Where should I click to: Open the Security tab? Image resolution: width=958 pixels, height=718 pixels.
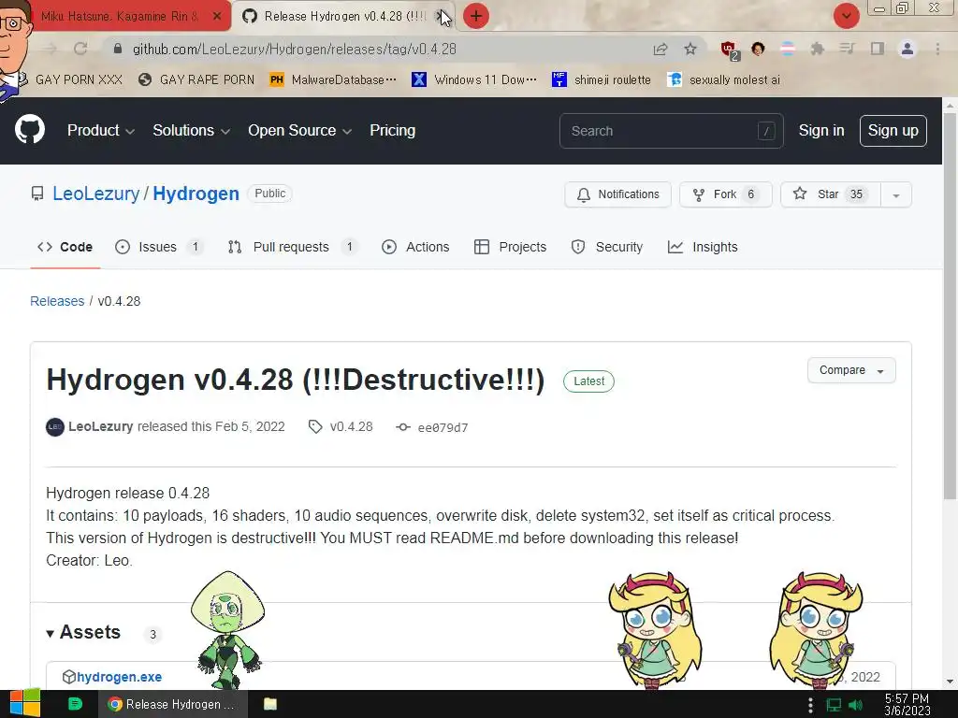606,247
